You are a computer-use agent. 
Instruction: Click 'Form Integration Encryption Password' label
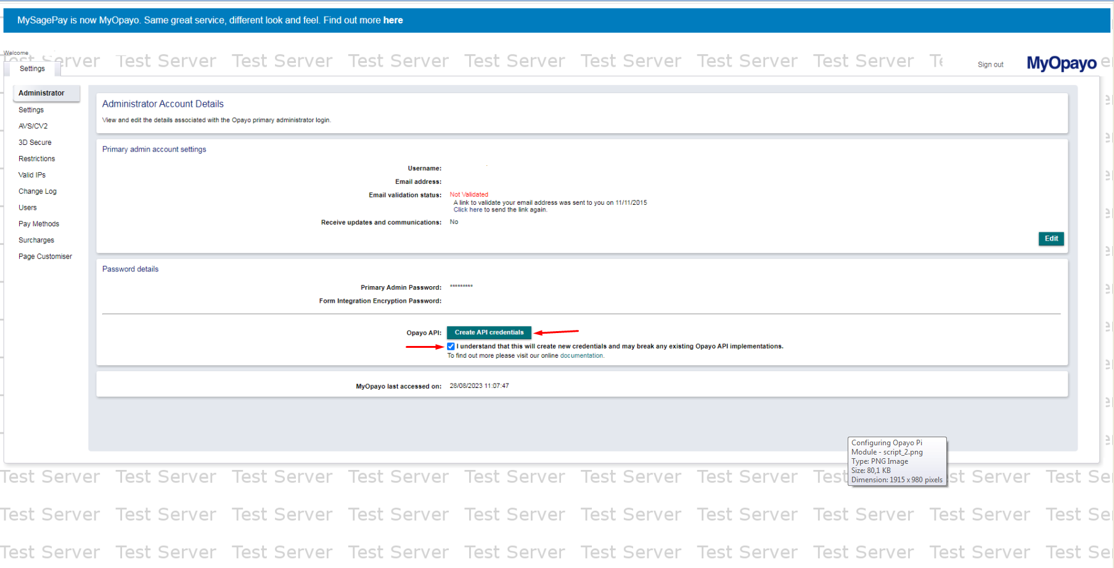tap(380, 301)
